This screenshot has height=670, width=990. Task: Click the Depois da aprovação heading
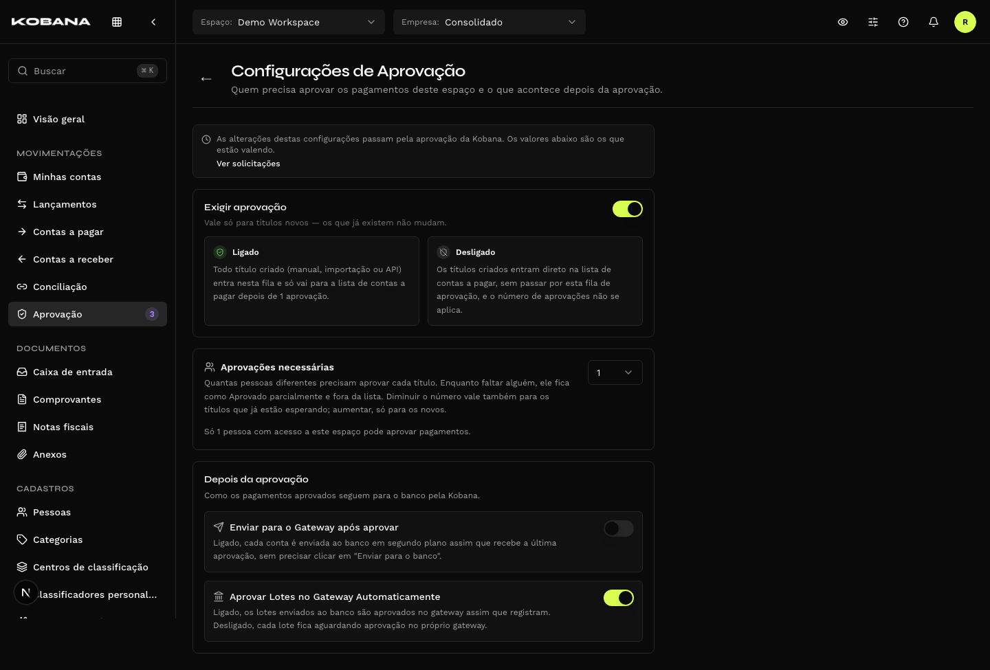256,480
